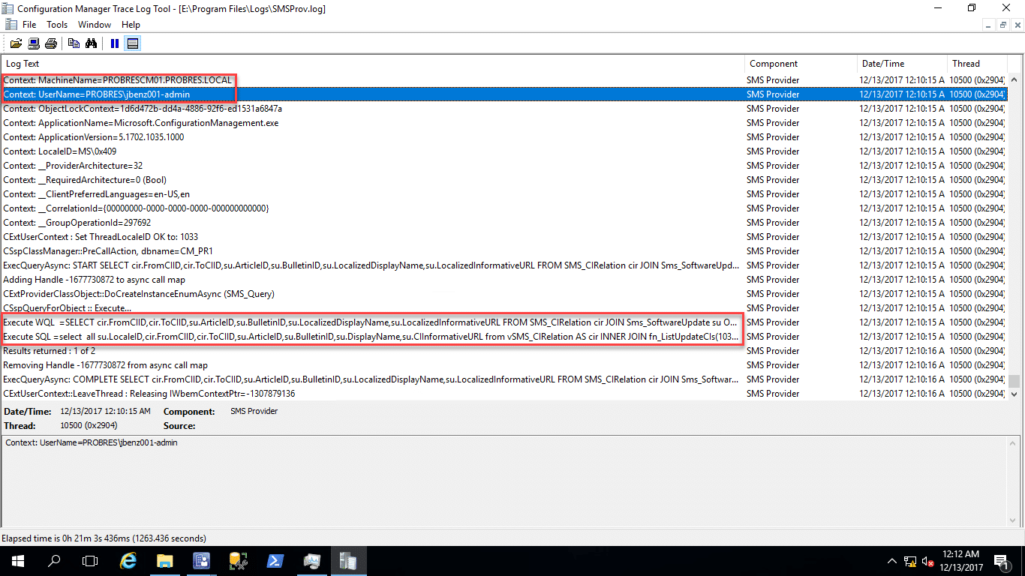This screenshot has width=1025, height=576.
Task: Open the Tools menu
Action: tap(57, 25)
